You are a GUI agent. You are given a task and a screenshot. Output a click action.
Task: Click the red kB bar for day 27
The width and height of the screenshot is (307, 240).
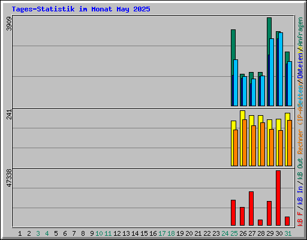tap(251, 208)
